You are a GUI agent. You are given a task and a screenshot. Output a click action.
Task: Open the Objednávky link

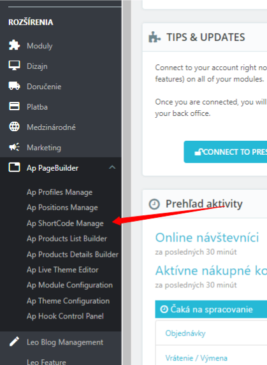pyautogui.click(x=185, y=333)
